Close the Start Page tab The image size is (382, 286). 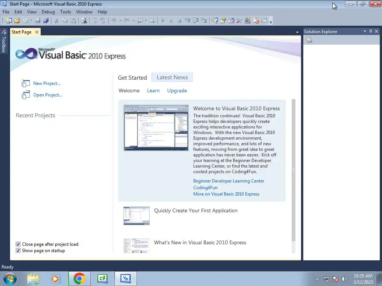pos(37,32)
